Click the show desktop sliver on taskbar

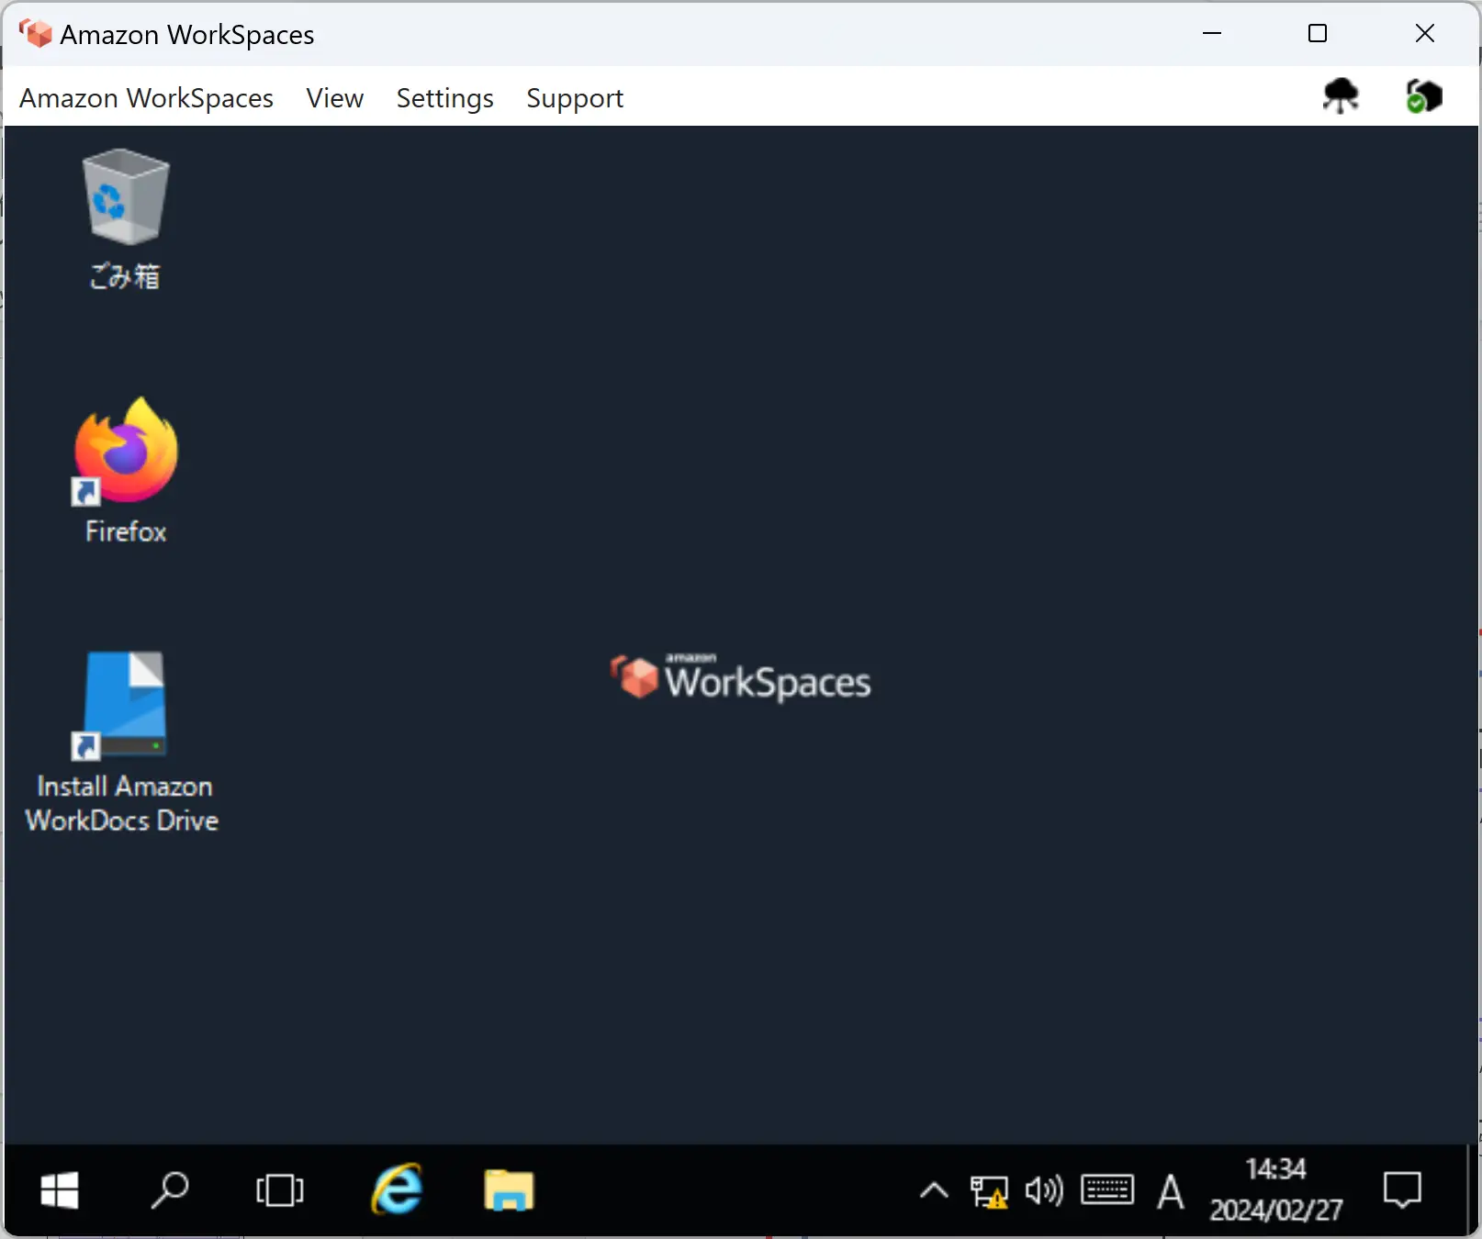tap(1472, 1190)
